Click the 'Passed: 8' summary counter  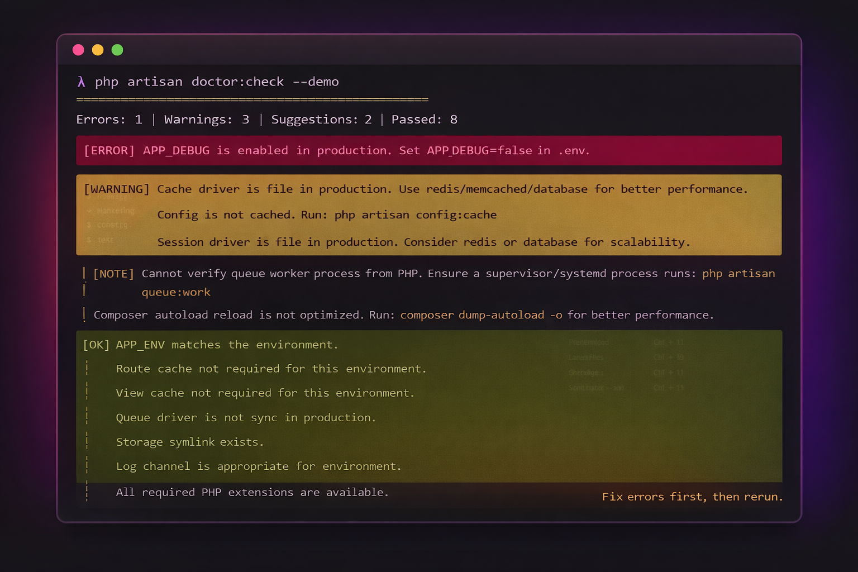coord(425,119)
